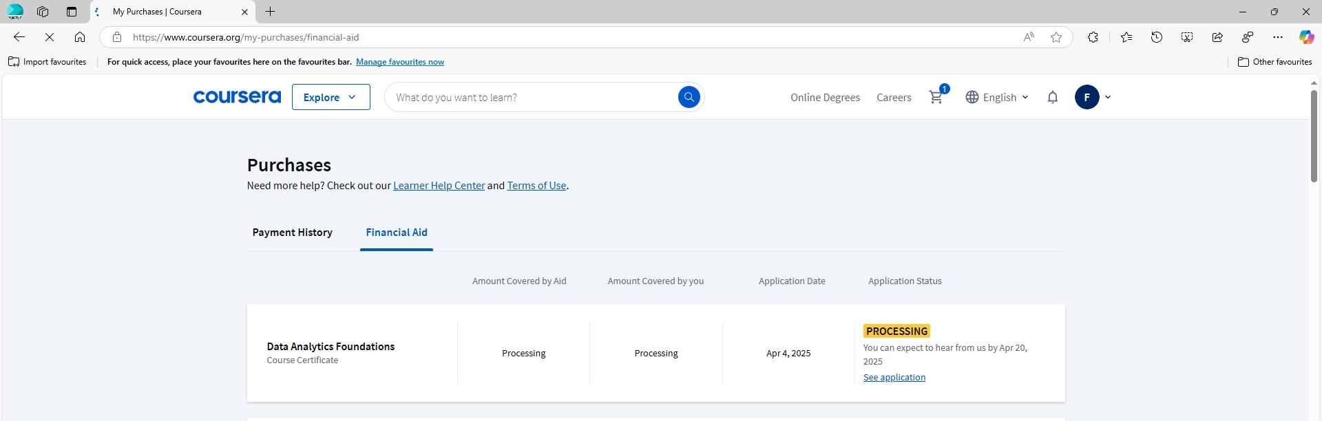Screen dimensions: 1322x421
Task: Select the Financial Aid tab
Action: pos(397,233)
